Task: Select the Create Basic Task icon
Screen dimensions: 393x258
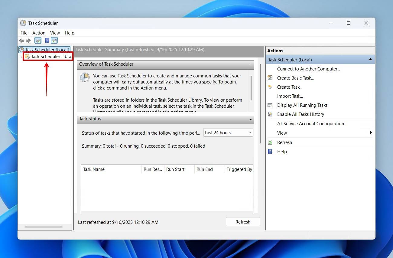Action: coord(270,78)
